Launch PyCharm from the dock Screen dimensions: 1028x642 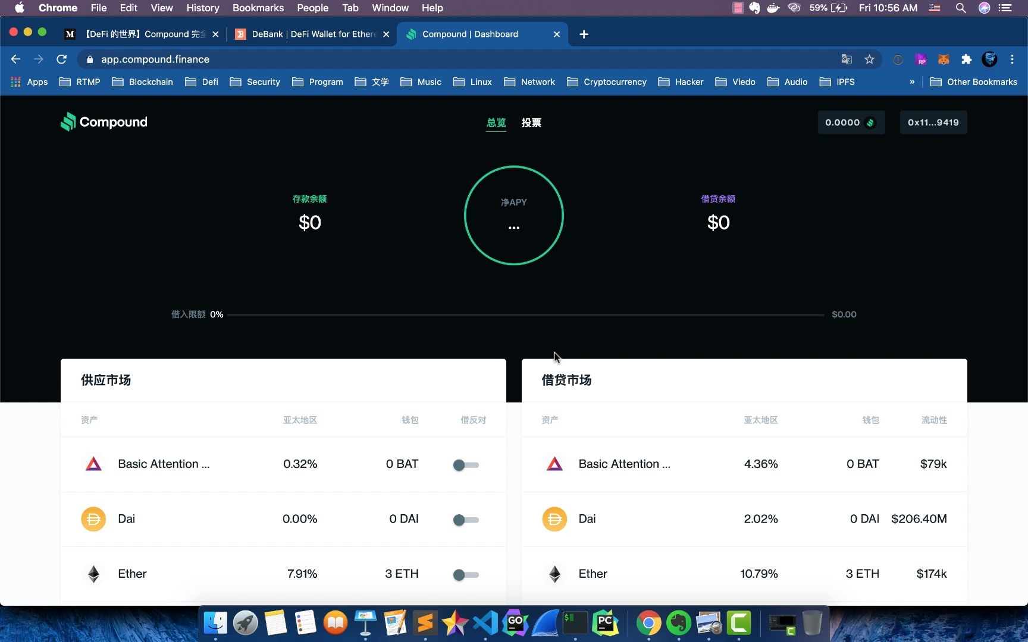point(605,623)
